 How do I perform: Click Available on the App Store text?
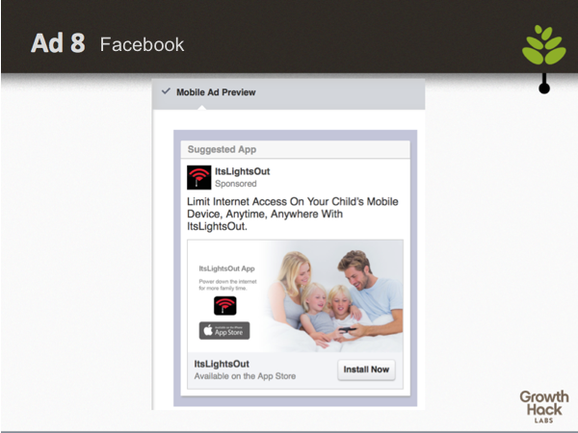pos(245,376)
